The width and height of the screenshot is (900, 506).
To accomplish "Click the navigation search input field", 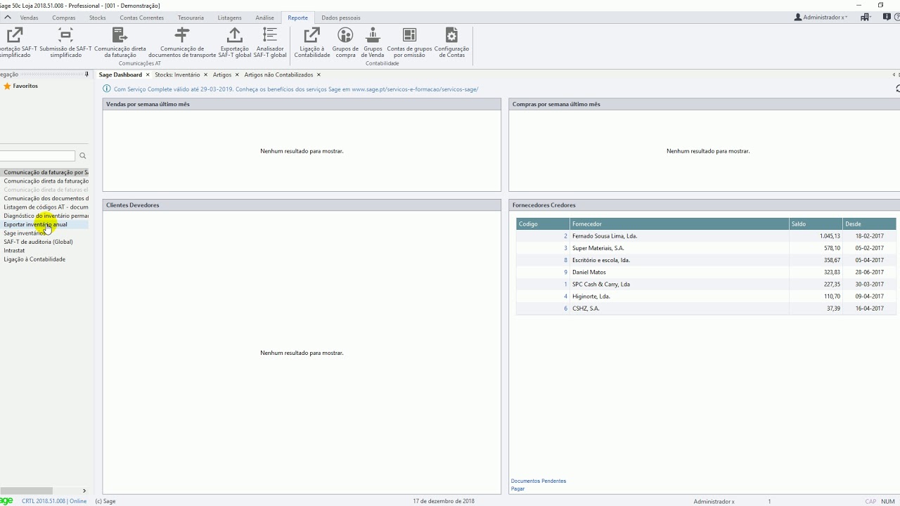I will tap(37, 156).
